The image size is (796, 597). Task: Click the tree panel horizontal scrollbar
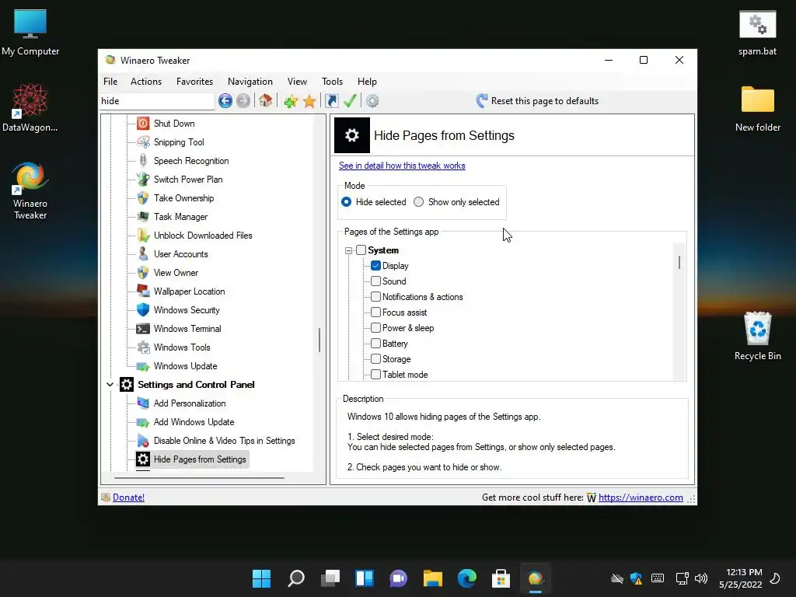click(x=199, y=477)
